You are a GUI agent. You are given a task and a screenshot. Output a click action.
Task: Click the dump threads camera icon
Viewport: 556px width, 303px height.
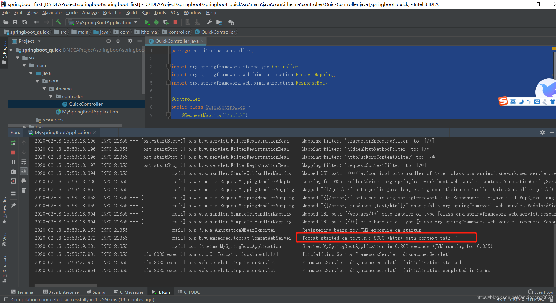[x=13, y=171]
